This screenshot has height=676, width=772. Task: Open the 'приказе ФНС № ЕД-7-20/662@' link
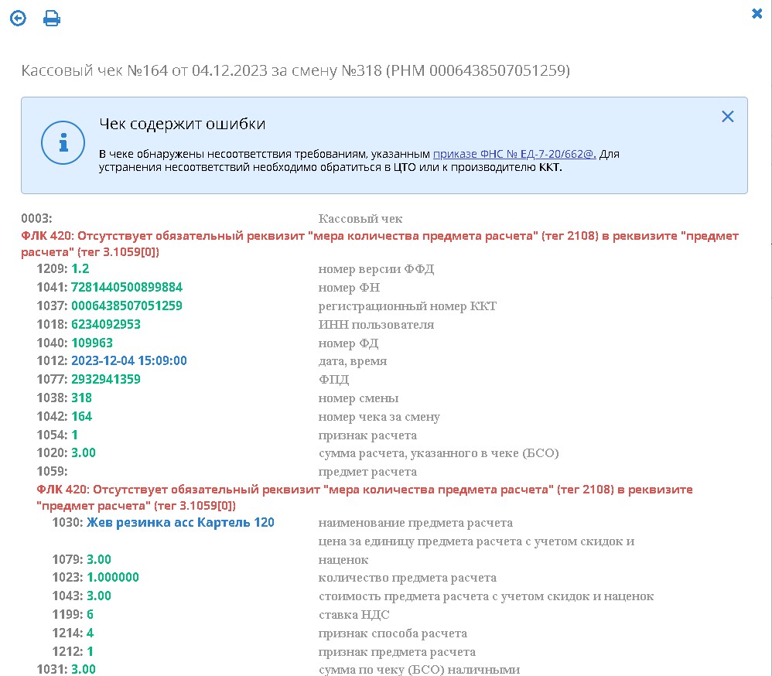point(514,154)
